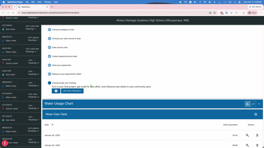The width and height of the screenshot is (264, 148).
Task: Click the UPLOAD PROJECT button
Action: tap(72, 91)
